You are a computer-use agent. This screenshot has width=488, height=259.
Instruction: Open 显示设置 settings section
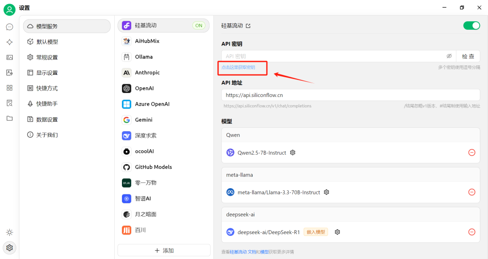tap(67, 73)
